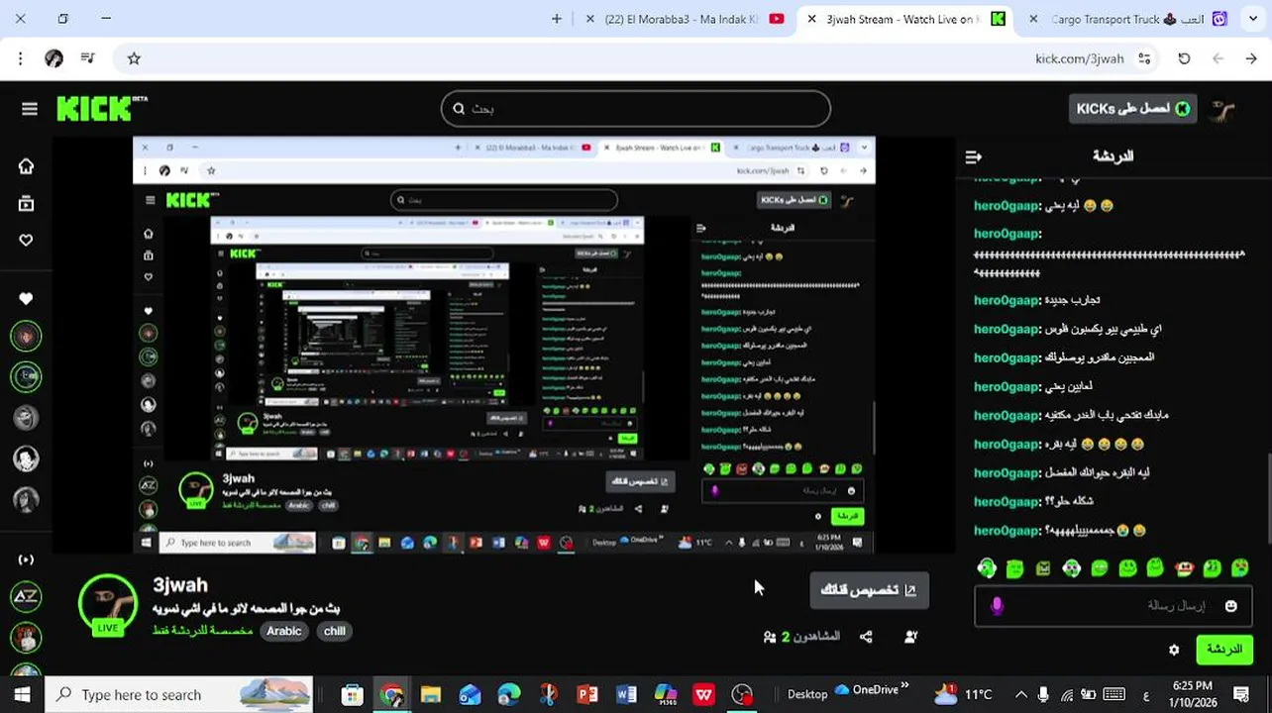Click the share icon below stream
Viewport: 1272px width, 713px height.
coord(866,637)
